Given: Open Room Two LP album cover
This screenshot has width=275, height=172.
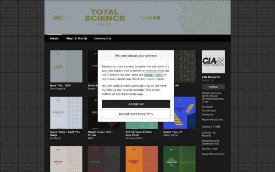Looking at the screenshot, I should 185,113.
